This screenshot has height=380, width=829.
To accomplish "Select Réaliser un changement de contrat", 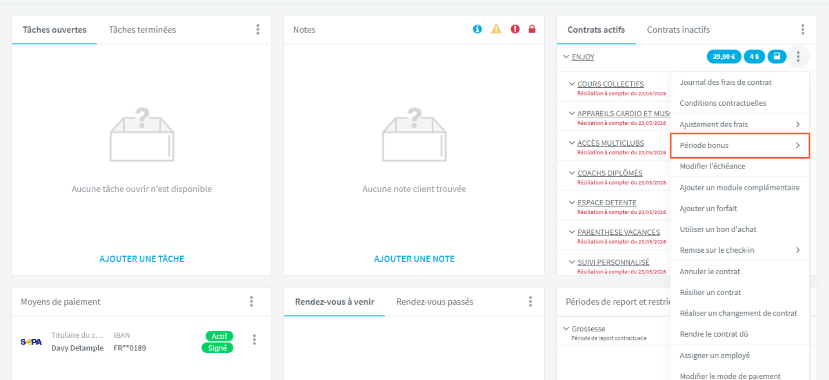I will pyautogui.click(x=740, y=313).
